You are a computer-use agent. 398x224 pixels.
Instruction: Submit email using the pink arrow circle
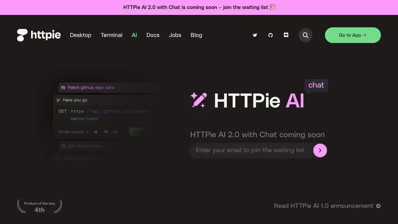320,150
